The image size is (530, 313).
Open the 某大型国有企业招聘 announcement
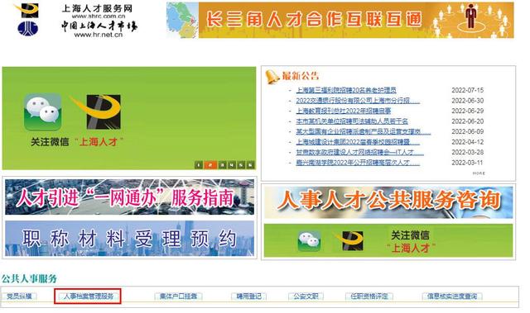[364, 131]
